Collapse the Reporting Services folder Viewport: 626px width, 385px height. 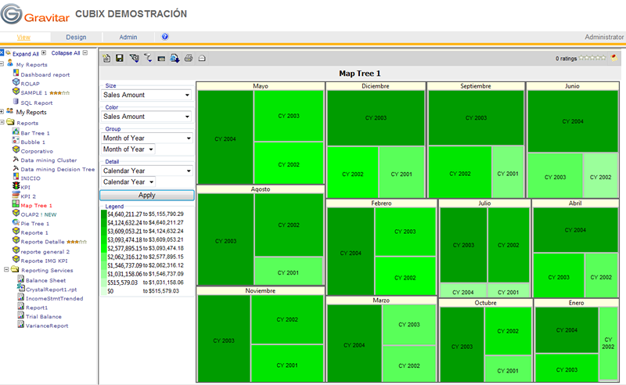(6, 270)
